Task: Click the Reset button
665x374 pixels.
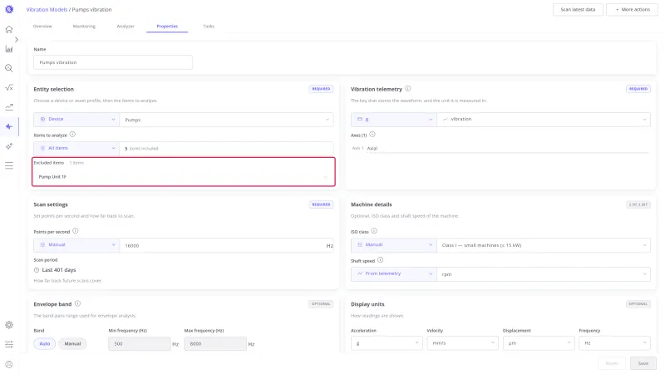Action: point(612,363)
